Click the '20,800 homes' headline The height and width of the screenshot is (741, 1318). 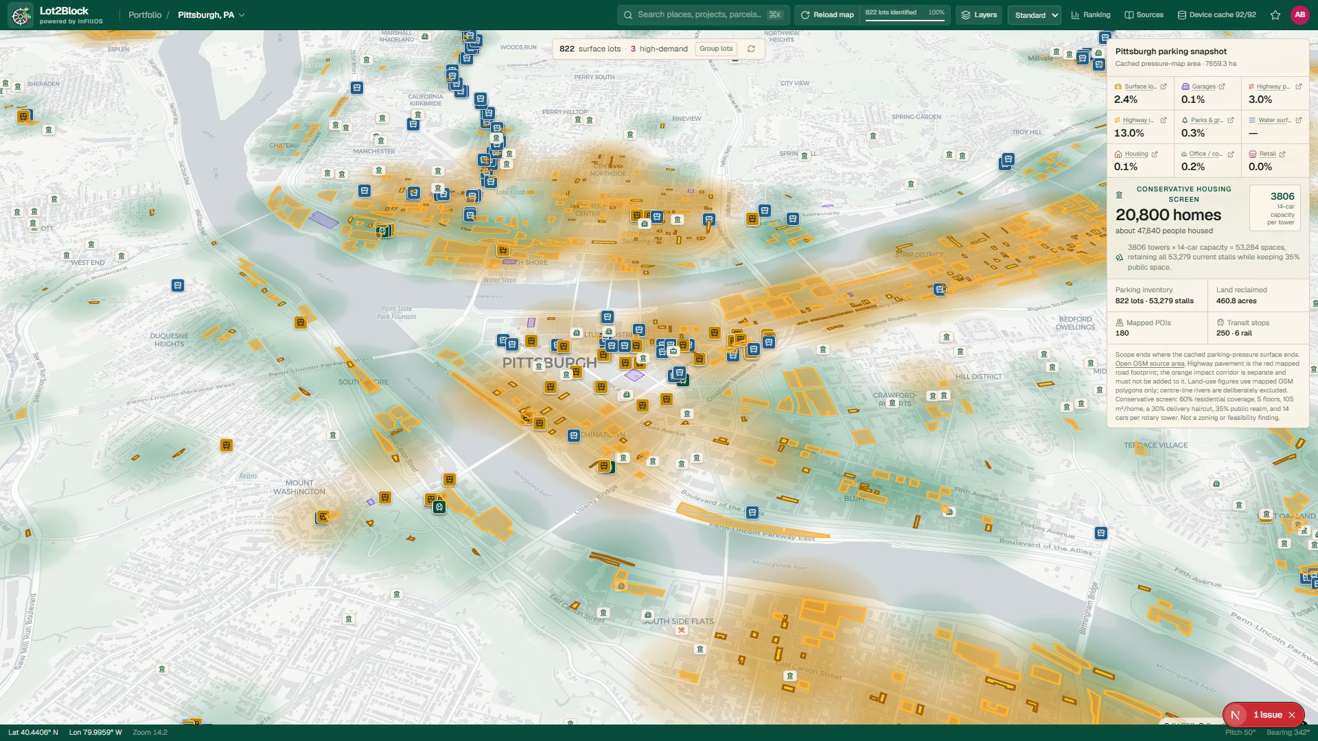tap(1168, 215)
